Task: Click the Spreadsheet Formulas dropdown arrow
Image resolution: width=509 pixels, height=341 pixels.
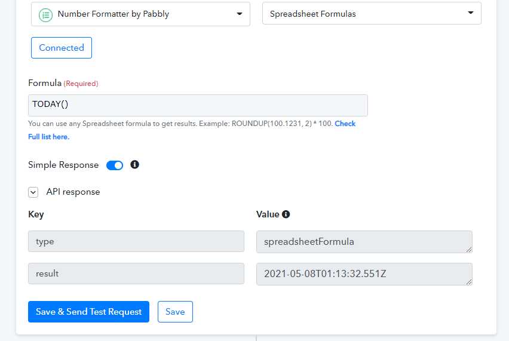Action: pos(470,13)
